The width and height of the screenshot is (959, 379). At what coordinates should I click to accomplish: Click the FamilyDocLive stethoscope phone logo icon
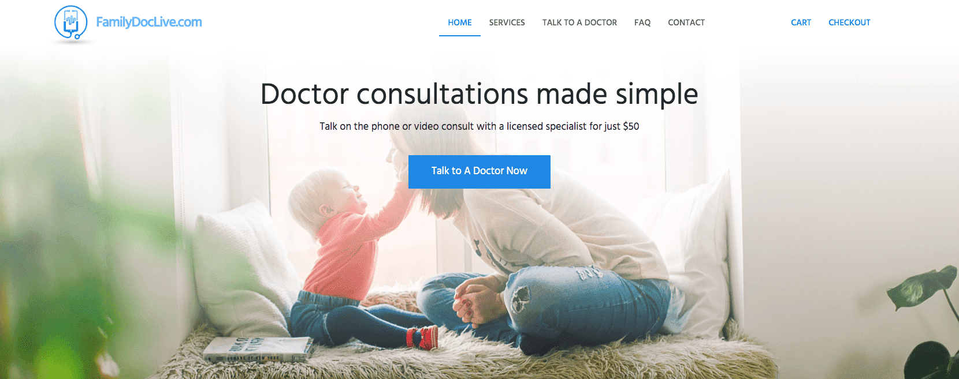(70, 24)
